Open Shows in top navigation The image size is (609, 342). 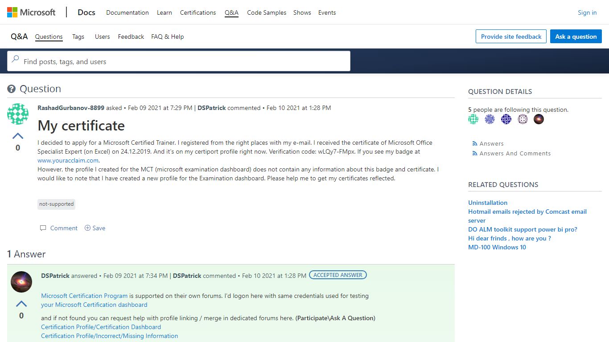(302, 12)
